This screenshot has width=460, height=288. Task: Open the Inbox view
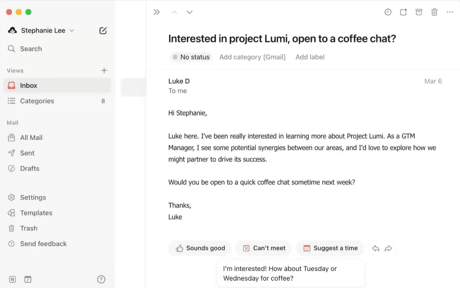point(29,85)
